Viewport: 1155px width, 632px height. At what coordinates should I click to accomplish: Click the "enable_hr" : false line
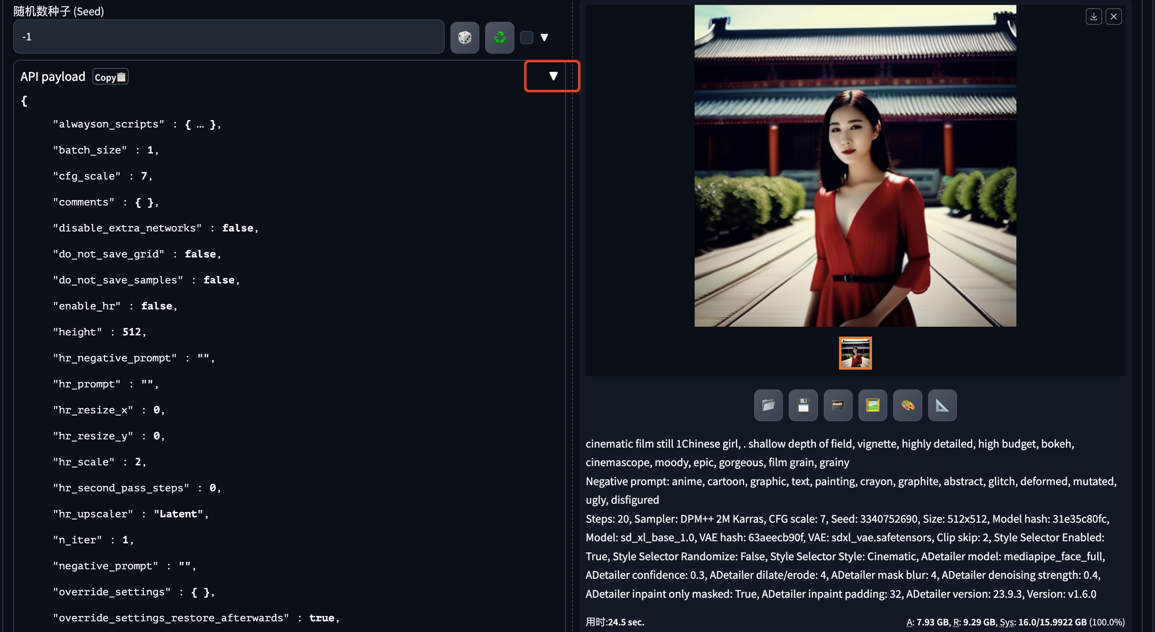tap(115, 306)
